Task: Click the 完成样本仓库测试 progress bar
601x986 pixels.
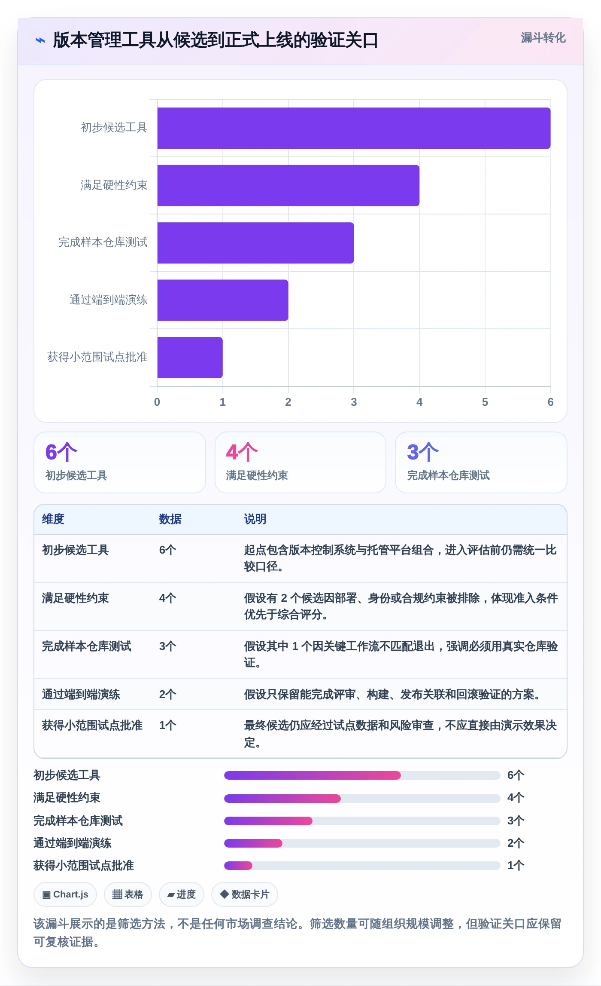Action: tap(362, 821)
